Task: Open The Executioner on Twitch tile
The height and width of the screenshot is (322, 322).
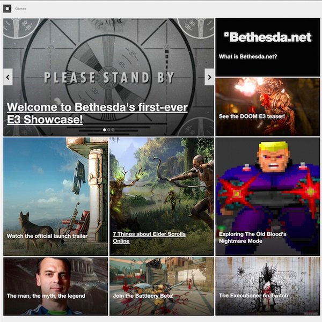Action: pyautogui.click(x=268, y=287)
